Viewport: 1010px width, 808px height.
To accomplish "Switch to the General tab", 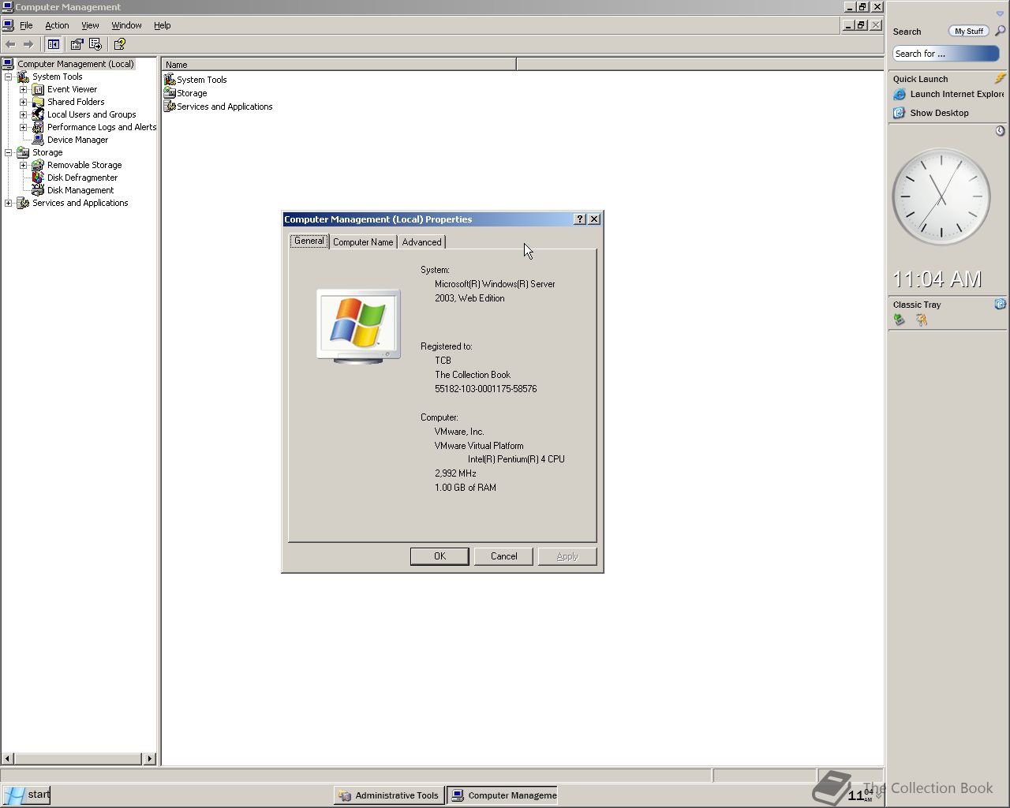I will (309, 241).
